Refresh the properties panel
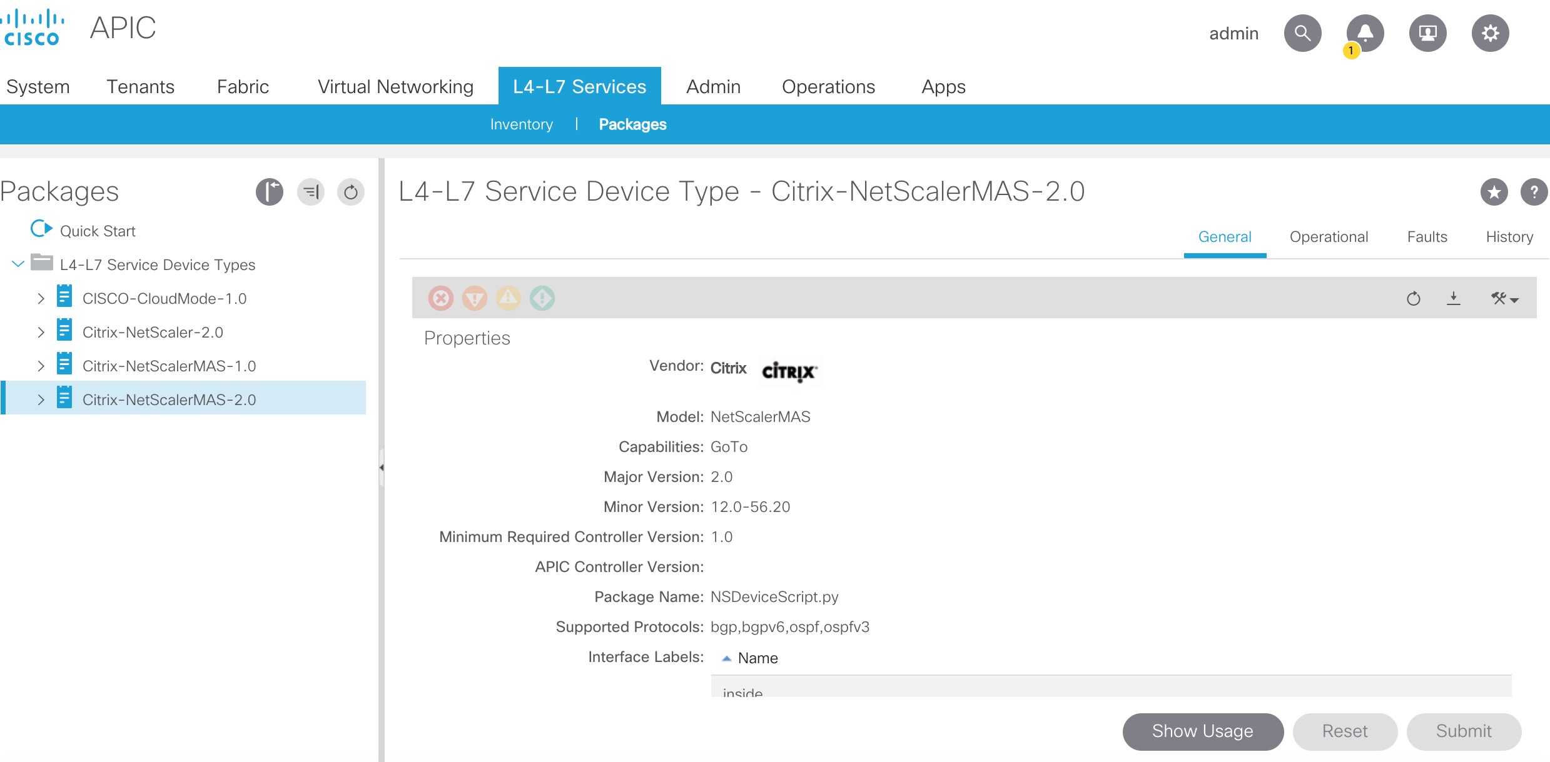 pos(1414,299)
